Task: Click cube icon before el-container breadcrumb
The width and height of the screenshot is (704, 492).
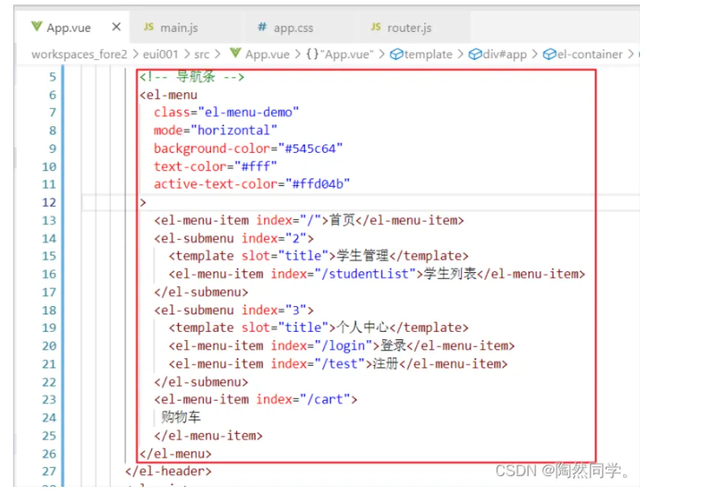Action: coord(550,55)
